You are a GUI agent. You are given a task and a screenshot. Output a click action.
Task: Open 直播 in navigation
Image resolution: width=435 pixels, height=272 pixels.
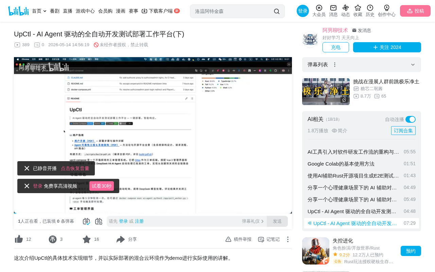[68, 11]
